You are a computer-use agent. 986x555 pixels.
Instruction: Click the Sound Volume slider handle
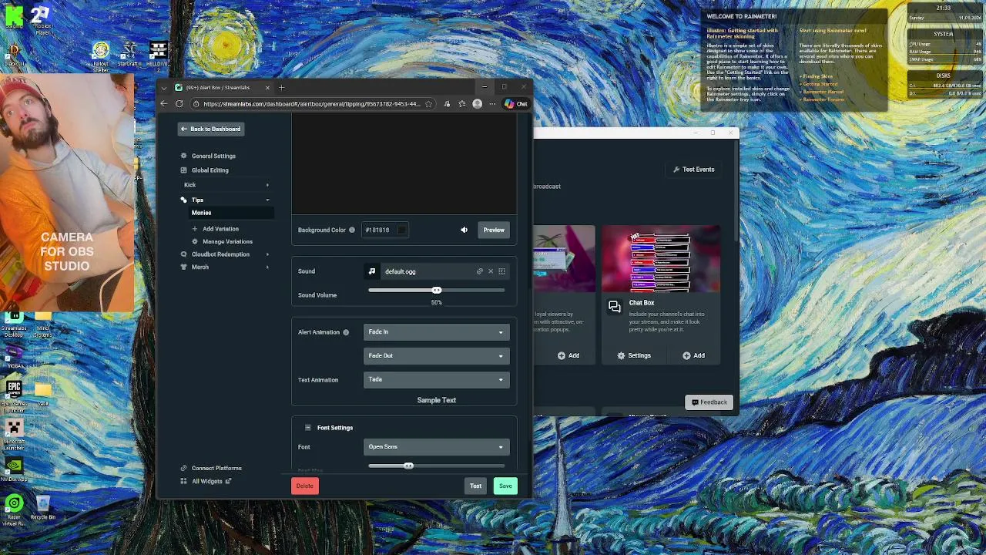point(437,290)
